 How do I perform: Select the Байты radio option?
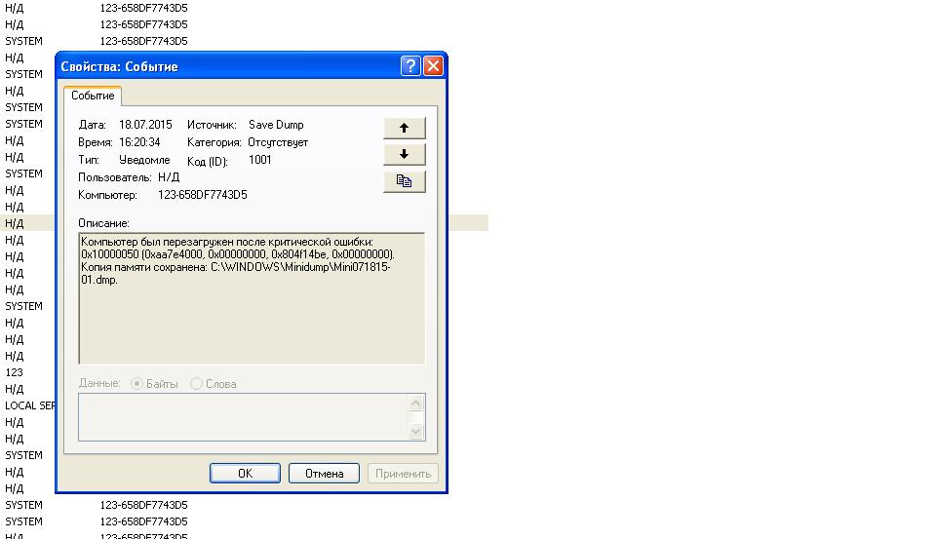[155, 384]
